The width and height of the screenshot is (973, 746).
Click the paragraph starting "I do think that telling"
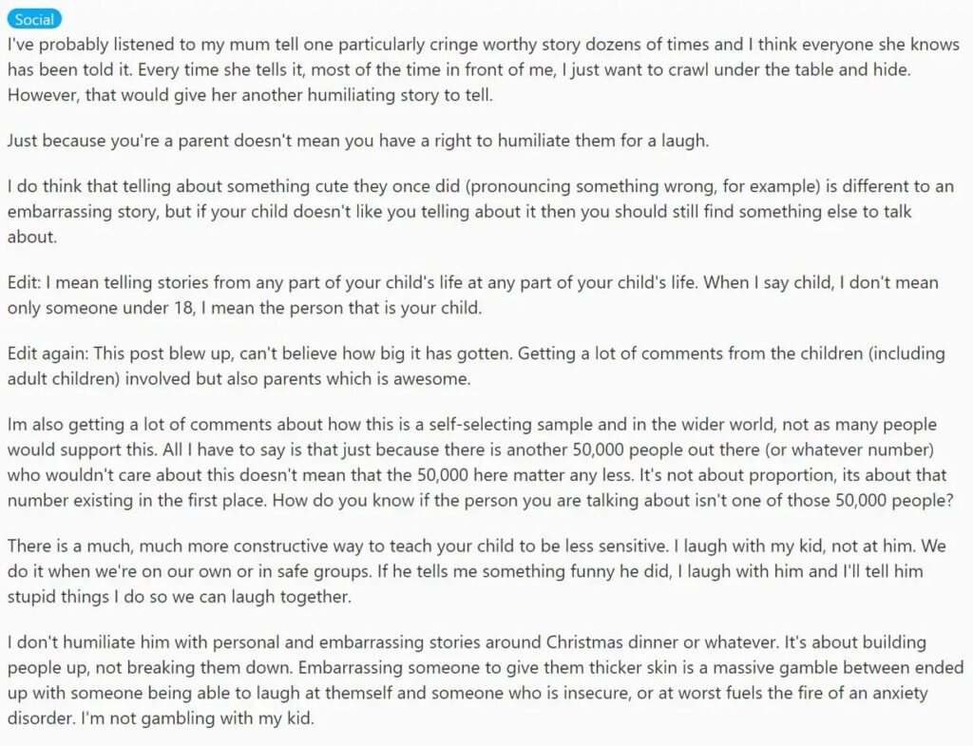coord(456,211)
